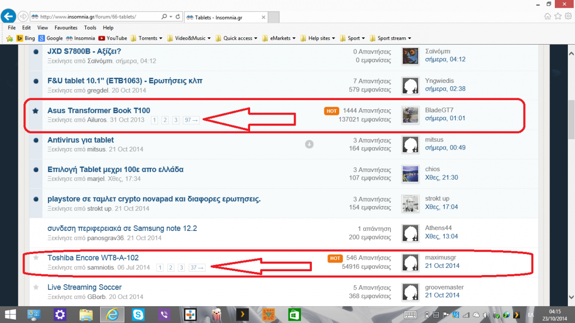
Task: Open the View menu
Action: tap(43, 28)
